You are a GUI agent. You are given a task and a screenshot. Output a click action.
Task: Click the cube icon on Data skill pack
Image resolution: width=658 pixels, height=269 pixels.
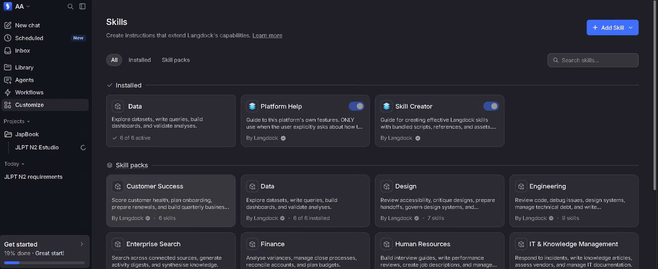(x=252, y=186)
